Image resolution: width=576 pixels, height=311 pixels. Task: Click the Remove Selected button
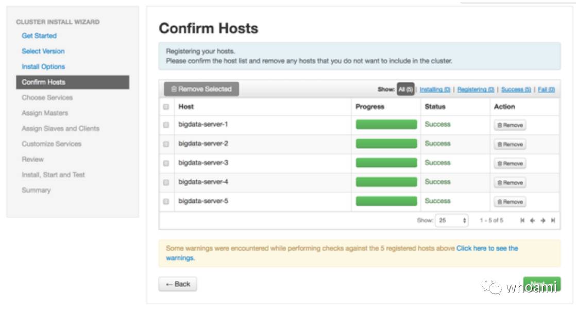click(201, 89)
